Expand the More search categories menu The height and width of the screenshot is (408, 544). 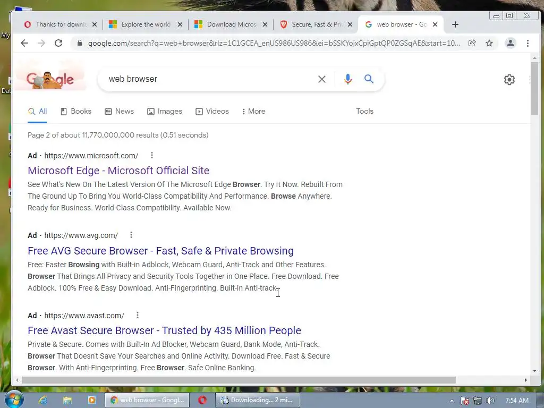pyautogui.click(x=253, y=112)
